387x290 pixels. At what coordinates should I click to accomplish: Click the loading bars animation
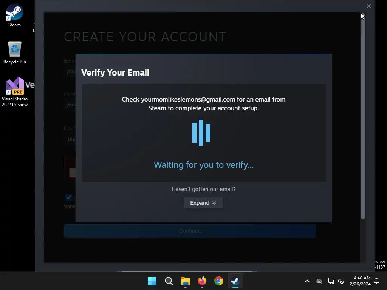201,133
